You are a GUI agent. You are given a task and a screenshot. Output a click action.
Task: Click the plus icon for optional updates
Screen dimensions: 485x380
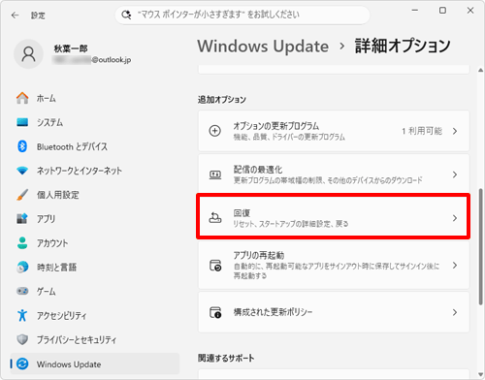[215, 131]
